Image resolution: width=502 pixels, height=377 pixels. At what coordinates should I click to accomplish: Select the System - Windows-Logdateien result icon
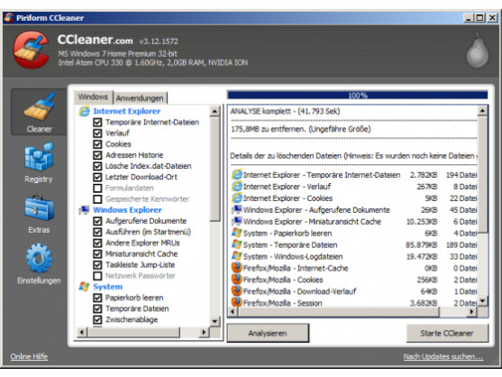tap(237, 256)
